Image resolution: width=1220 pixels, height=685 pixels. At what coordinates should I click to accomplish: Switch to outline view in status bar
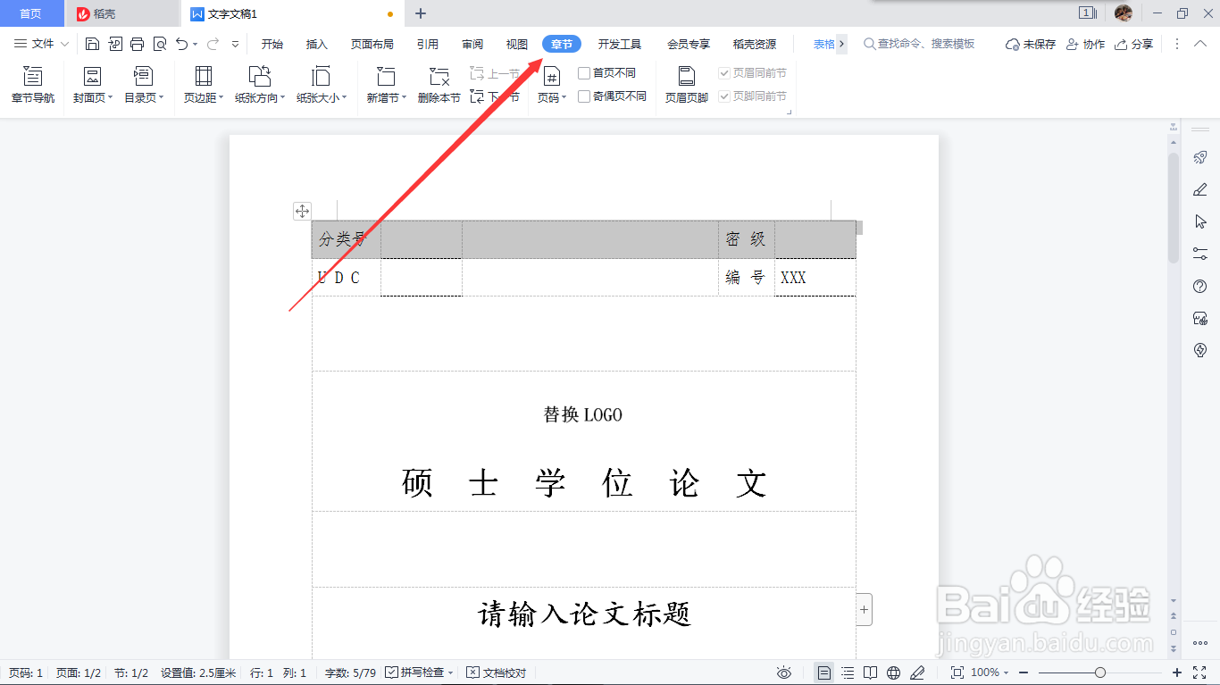pyautogui.click(x=848, y=672)
